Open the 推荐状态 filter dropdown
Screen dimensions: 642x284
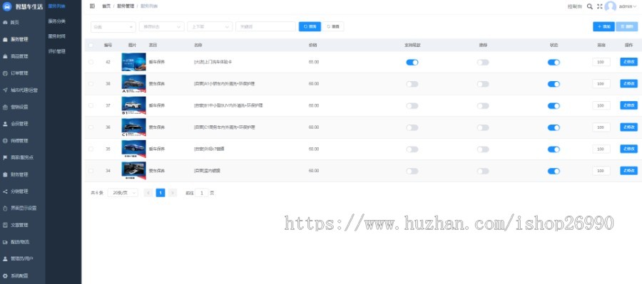point(161,26)
